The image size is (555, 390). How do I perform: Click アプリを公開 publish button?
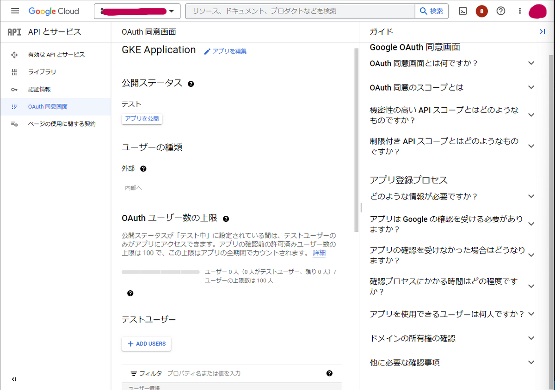142,119
